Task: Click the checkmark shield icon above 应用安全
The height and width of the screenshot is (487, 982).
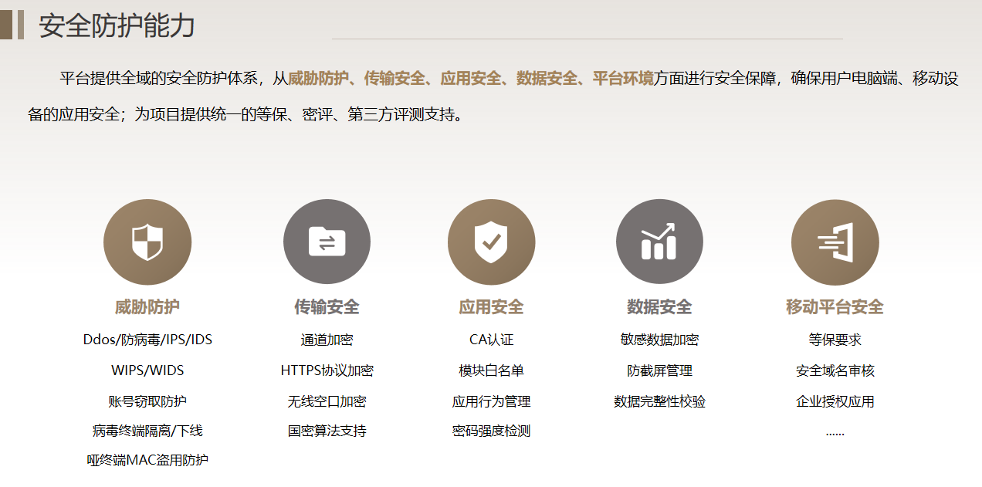Action: [491, 242]
